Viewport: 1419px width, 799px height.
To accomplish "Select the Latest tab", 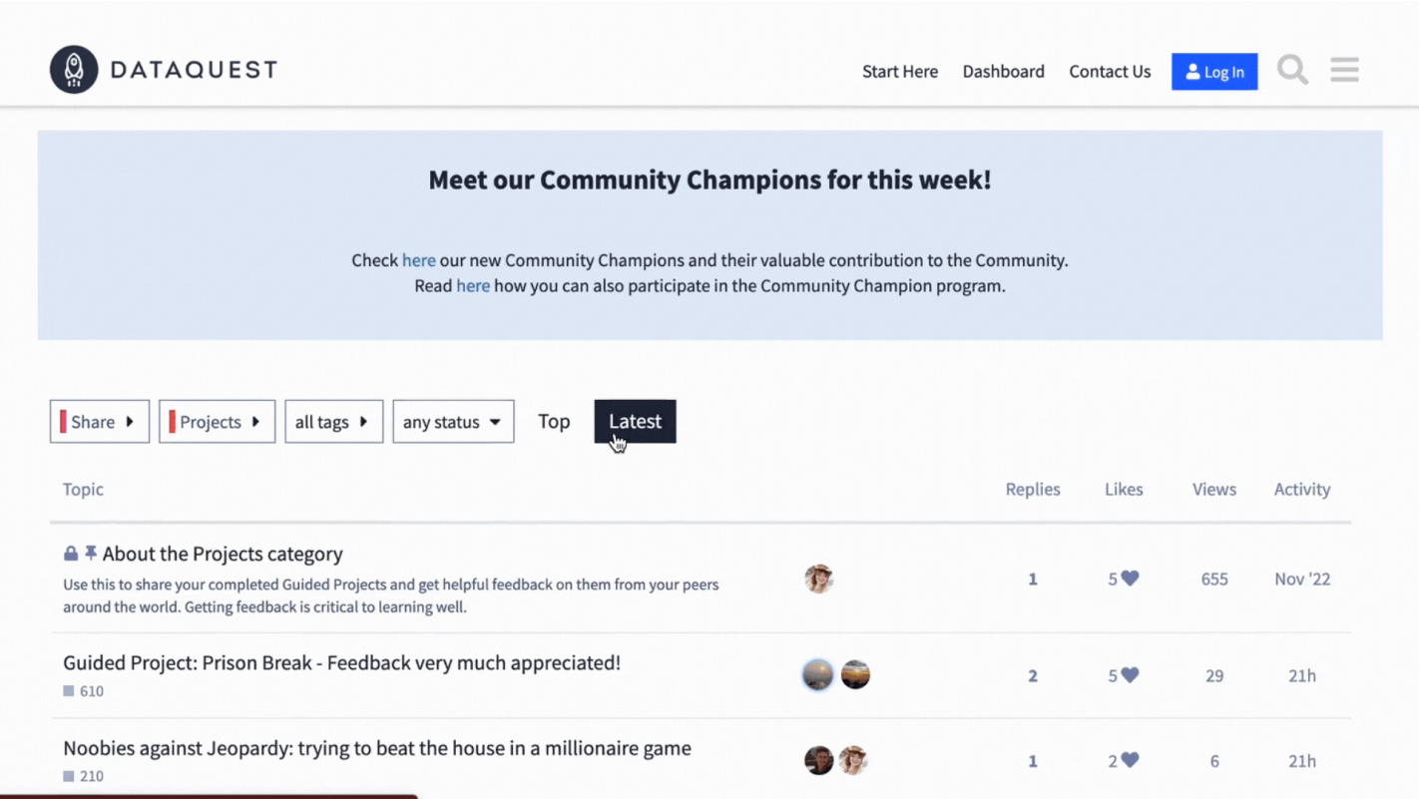I will (635, 421).
